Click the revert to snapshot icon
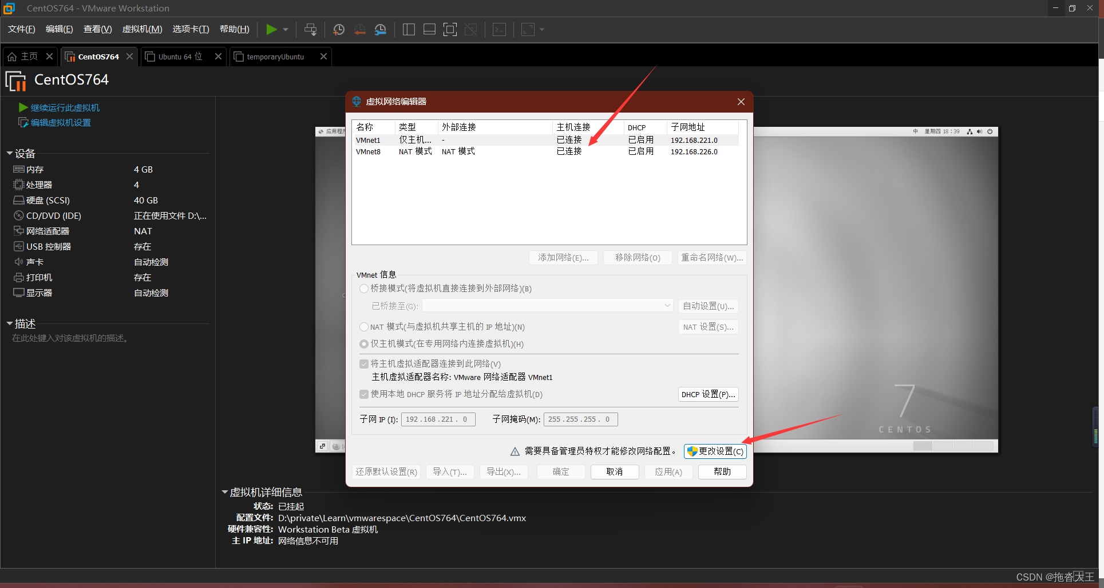This screenshot has width=1104, height=588. click(x=359, y=29)
